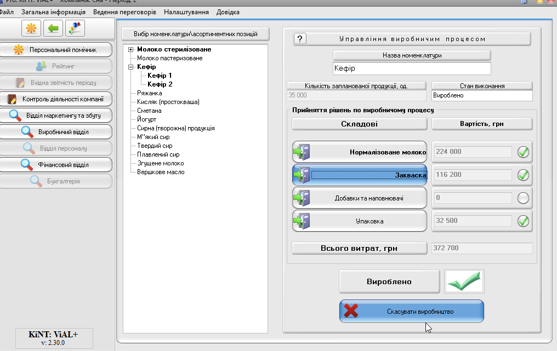This screenshot has height=351, width=557.
Task: Select Сирна (творожна) продукція item
Action: click(x=176, y=128)
